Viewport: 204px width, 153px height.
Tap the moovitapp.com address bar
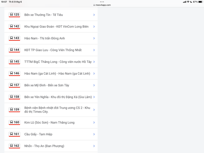pos(102,5)
